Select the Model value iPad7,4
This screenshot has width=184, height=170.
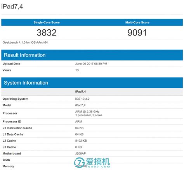pos(80,105)
